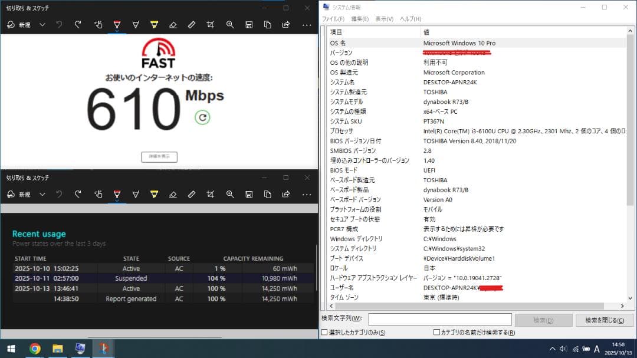The image size is (637, 358).
Task: Open New snip dropdown arrow in lower Snip & Sketch
Action: click(42, 195)
